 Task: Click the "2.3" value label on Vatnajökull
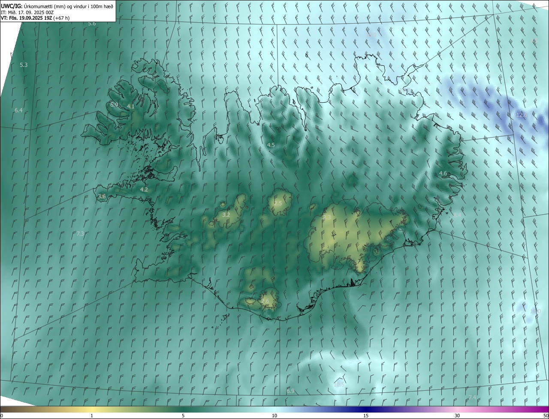tap(327, 218)
